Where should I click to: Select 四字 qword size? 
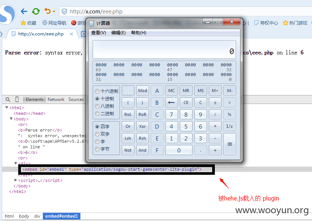102,127
